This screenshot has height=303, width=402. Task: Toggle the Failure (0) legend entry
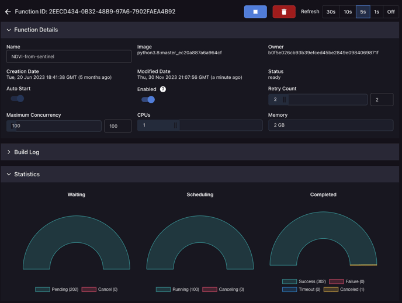pyautogui.click(x=346, y=281)
